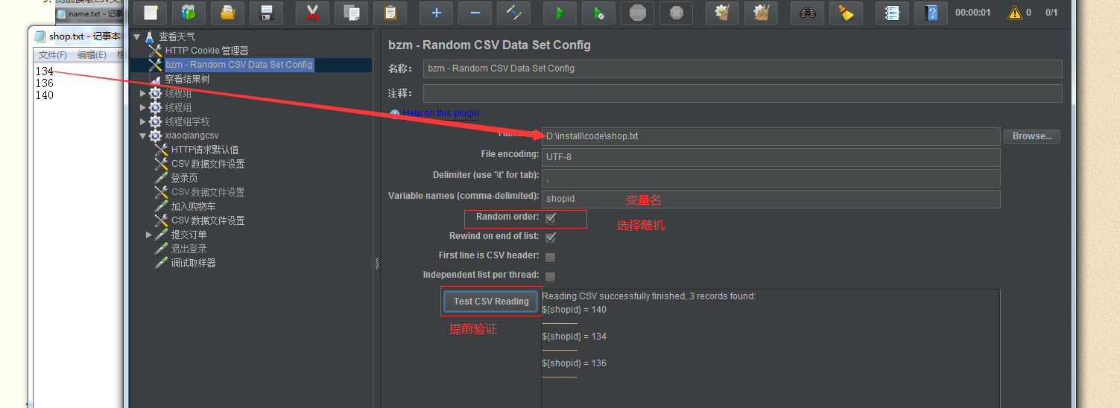
Task: Click the icon next to 察看结果树
Action: click(155, 79)
